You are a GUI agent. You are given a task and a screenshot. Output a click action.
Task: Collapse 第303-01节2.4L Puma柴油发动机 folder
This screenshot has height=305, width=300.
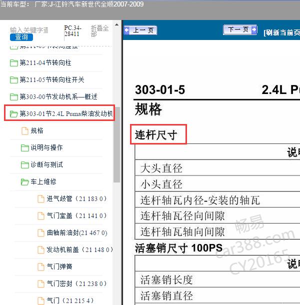click(66, 113)
